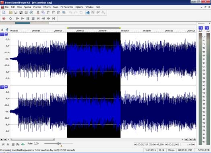Click the lock icon beside the time ruler

click(2, 30)
